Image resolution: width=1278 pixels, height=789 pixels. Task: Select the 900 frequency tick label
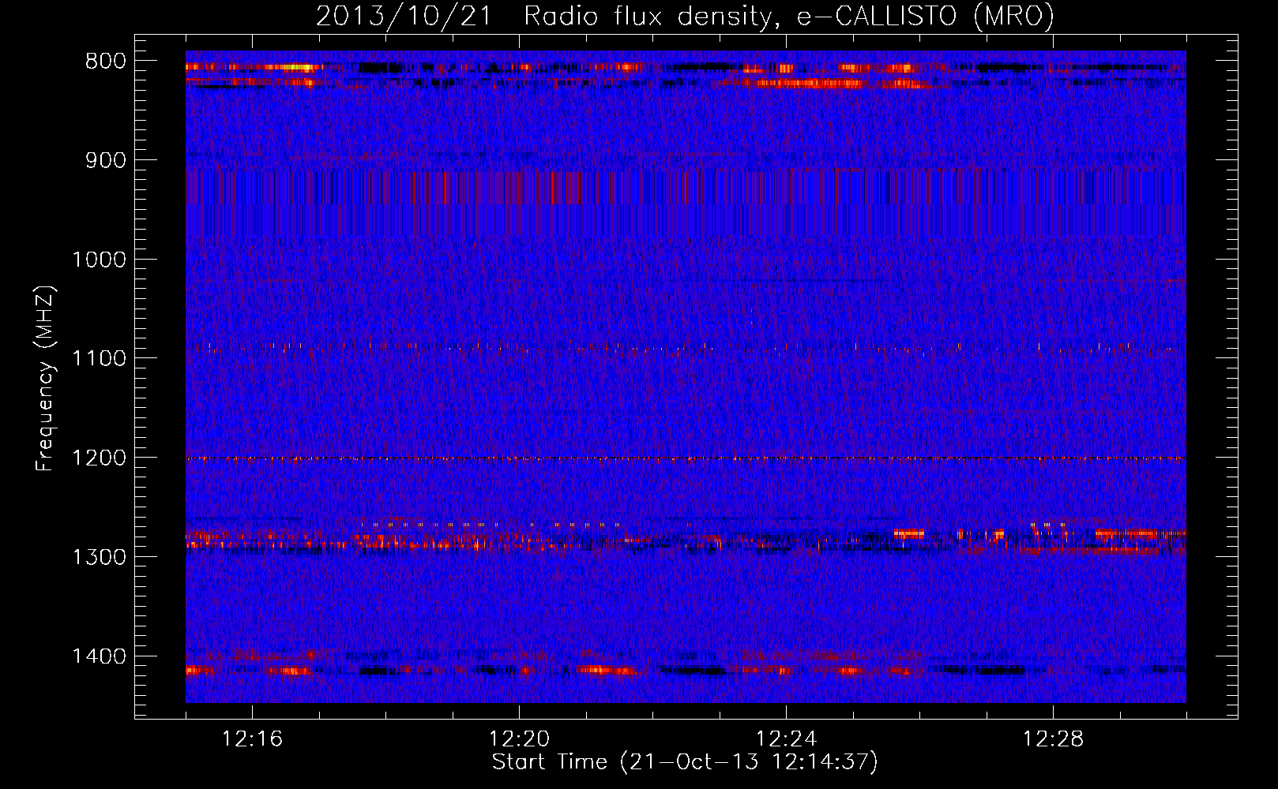(x=106, y=161)
